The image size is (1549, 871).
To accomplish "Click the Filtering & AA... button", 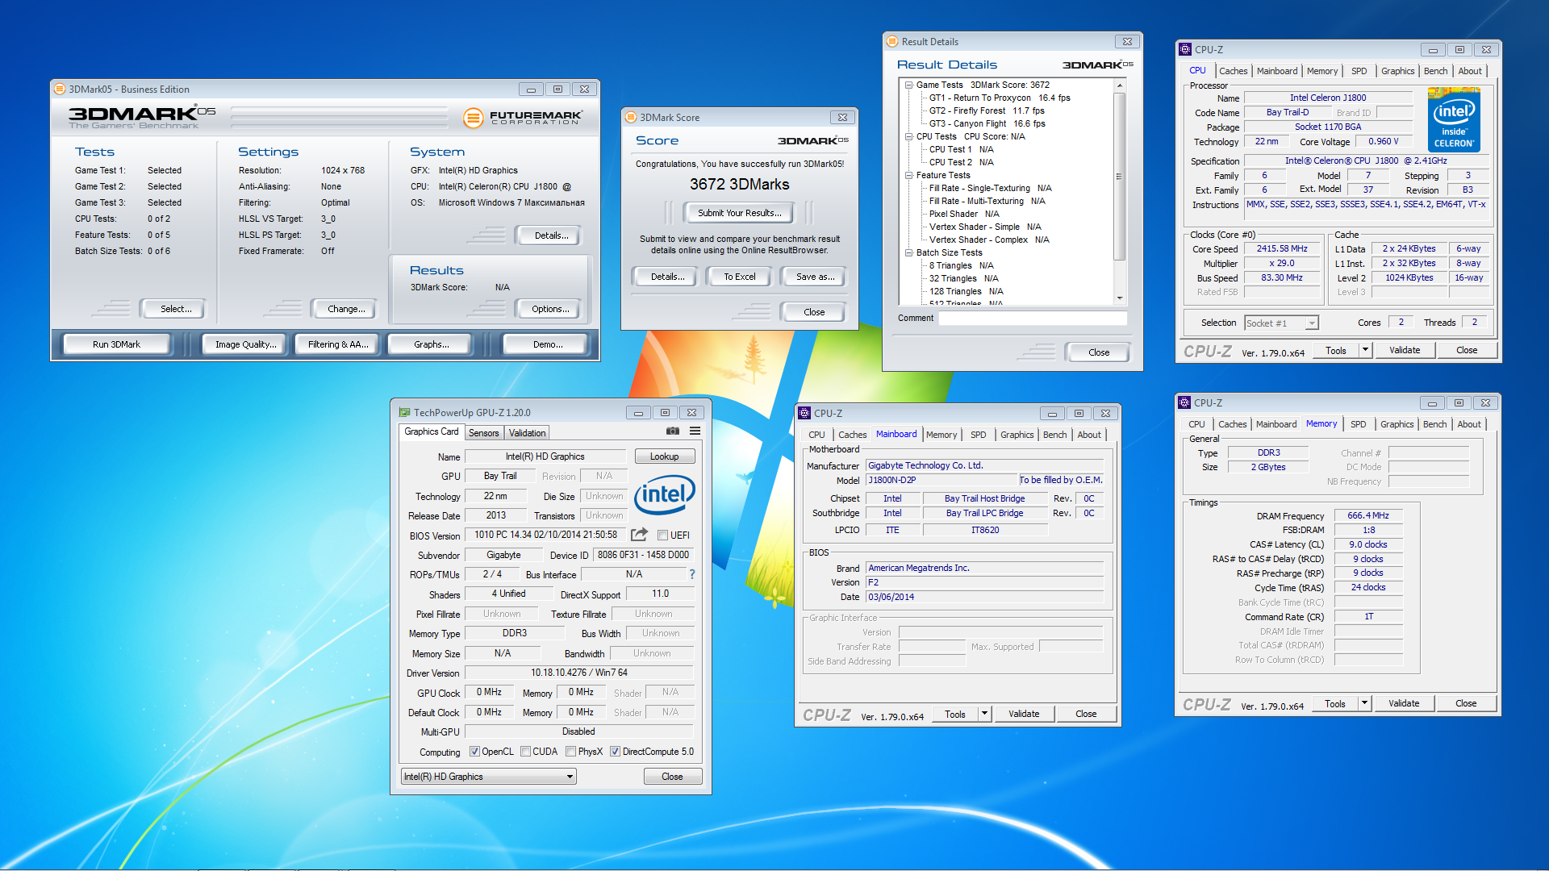I will [338, 344].
